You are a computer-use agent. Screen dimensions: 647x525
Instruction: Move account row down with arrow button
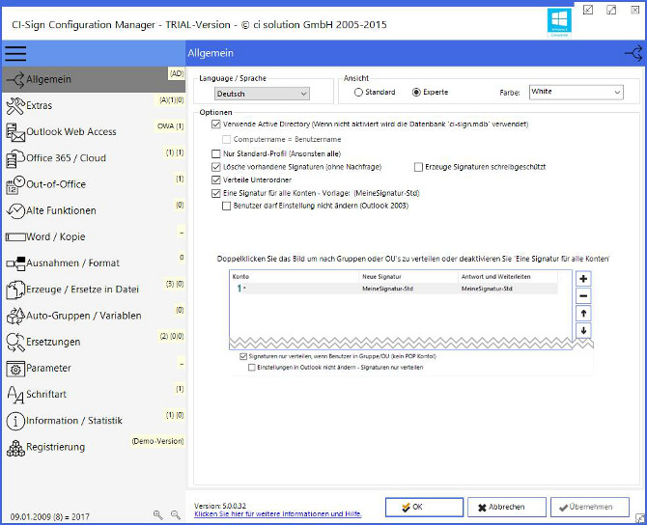click(583, 331)
